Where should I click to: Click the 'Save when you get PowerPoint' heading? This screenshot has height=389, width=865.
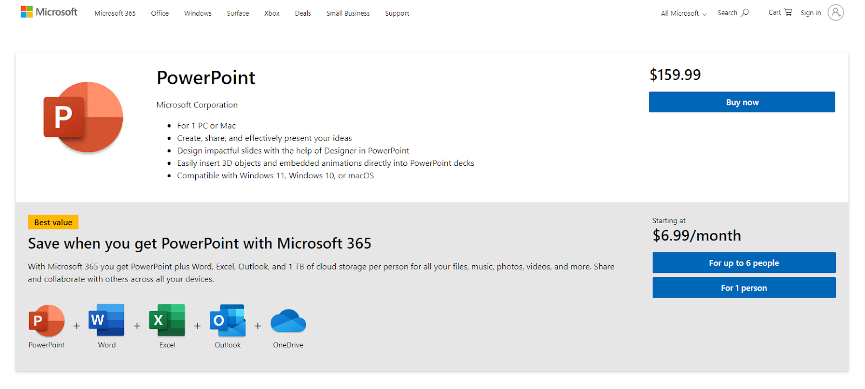coord(199,244)
